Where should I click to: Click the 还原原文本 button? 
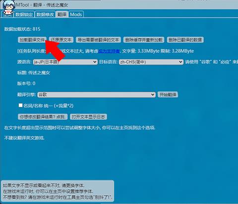click(61, 40)
